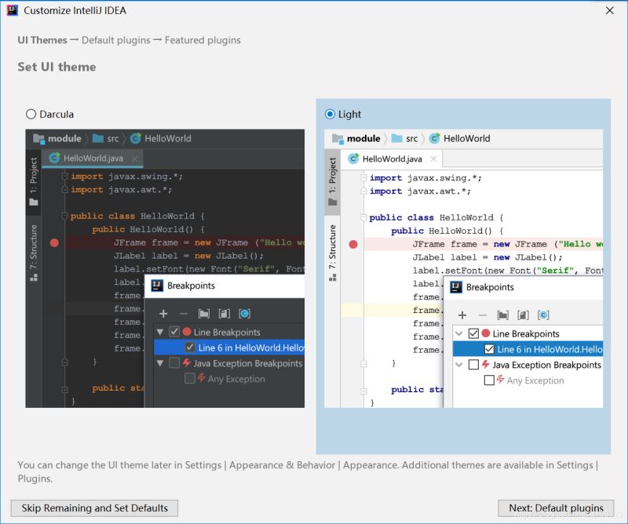The height and width of the screenshot is (524, 628).
Task: Select the Light theme radio button
Action: [330, 115]
